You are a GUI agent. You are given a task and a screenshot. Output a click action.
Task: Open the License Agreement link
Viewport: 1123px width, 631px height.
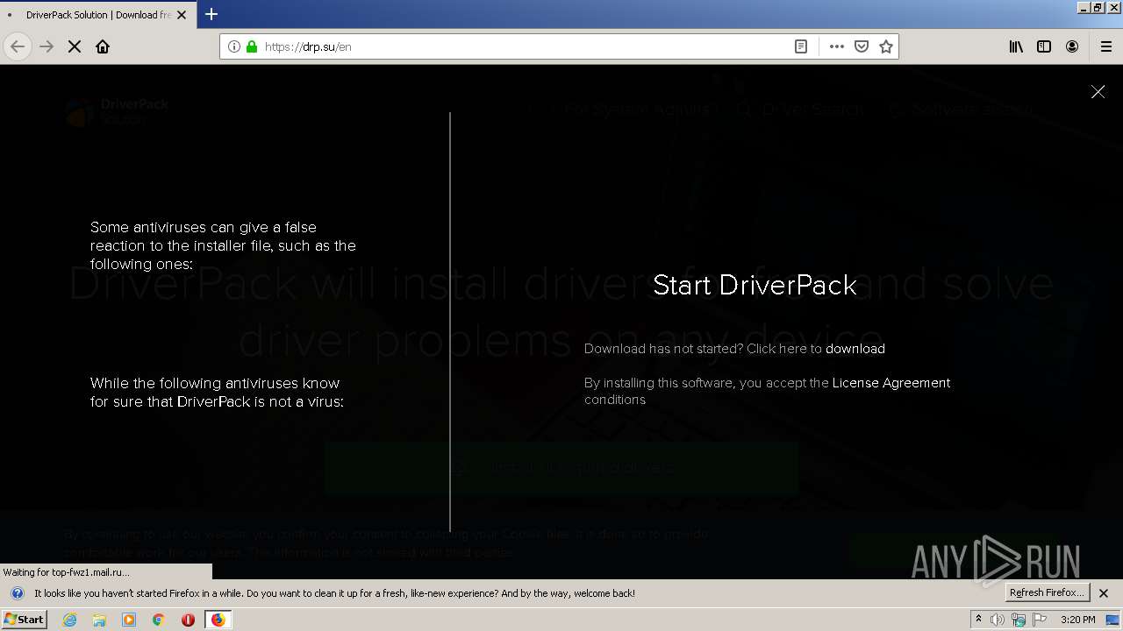pos(891,383)
